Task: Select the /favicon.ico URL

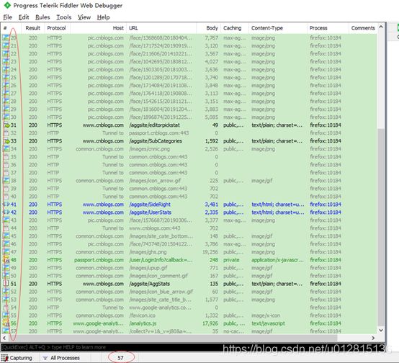Action: tap(142, 315)
